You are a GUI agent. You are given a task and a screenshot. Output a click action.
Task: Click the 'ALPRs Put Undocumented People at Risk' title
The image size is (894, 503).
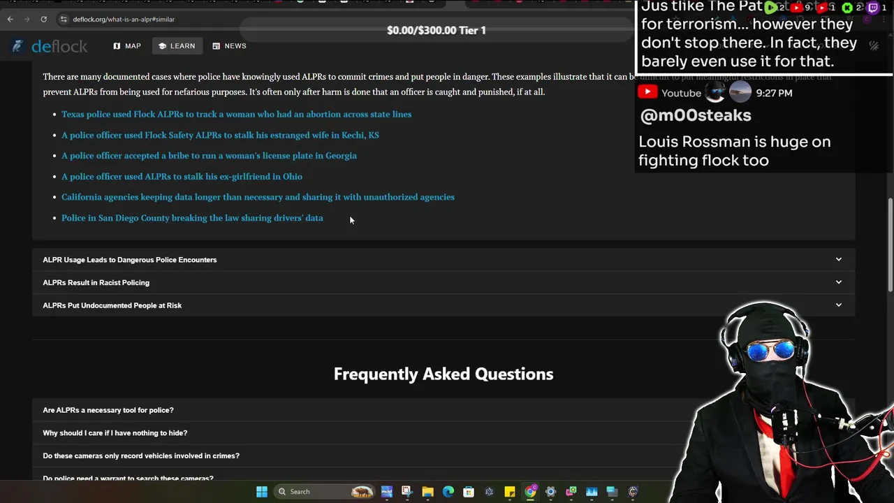pos(112,305)
